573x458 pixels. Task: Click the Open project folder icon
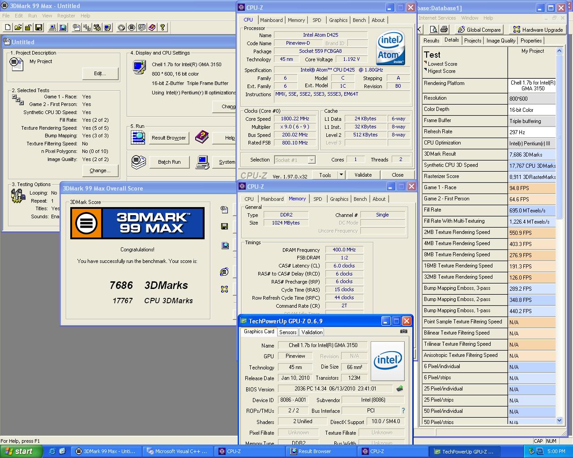18,28
